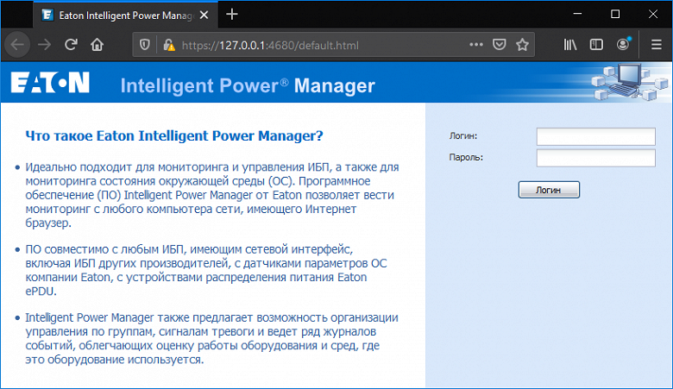The image size is (673, 389).
Task: Focus the Пароль password field
Action: pos(595,158)
